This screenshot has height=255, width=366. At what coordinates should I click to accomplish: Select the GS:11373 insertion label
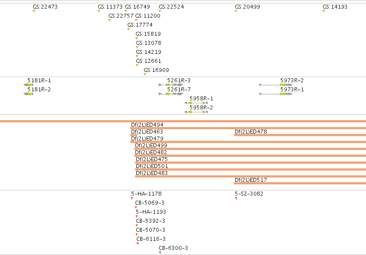110,7
